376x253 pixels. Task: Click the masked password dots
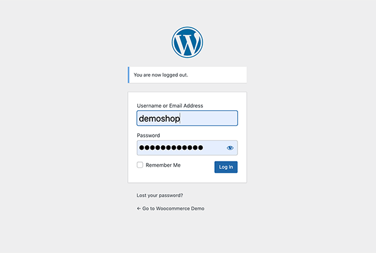tap(171, 148)
